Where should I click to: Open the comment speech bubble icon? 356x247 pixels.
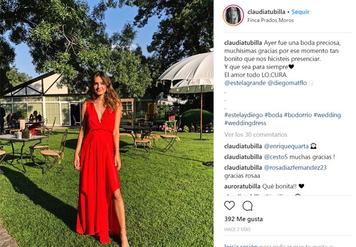point(247,206)
